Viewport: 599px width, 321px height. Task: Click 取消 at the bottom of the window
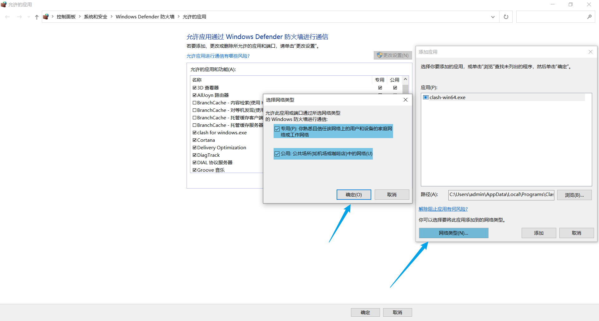[x=397, y=313]
